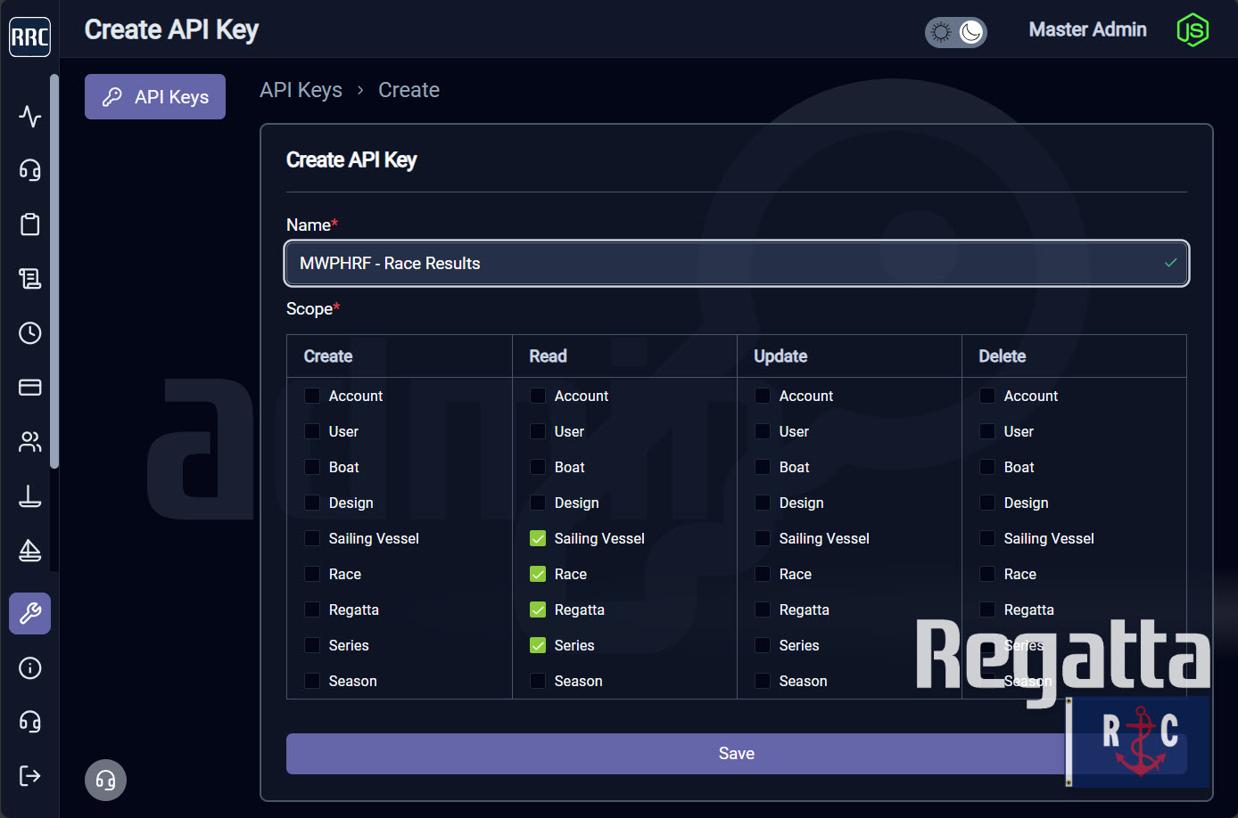The image size is (1238, 818).
Task: Enable the Create Account checkbox
Action: (x=312, y=396)
